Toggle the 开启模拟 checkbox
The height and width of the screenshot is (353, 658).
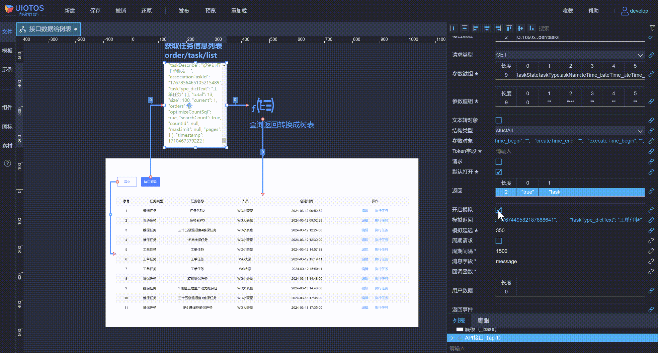pyautogui.click(x=499, y=210)
